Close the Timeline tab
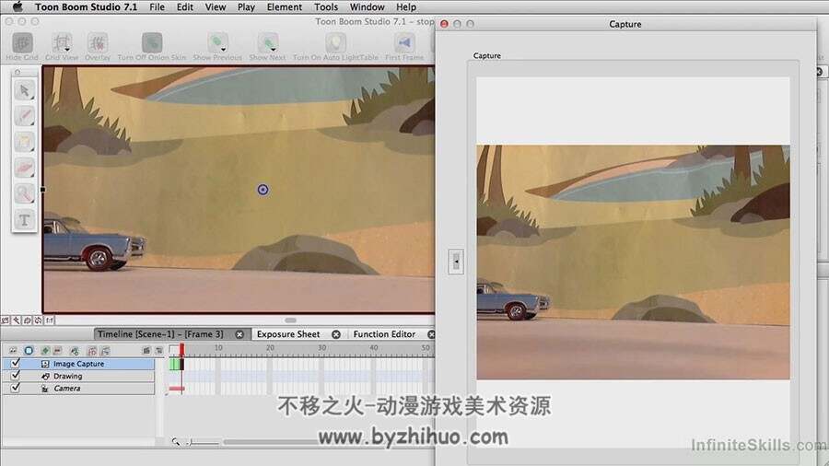Screen dimensions: 829x466 [x=239, y=334]
